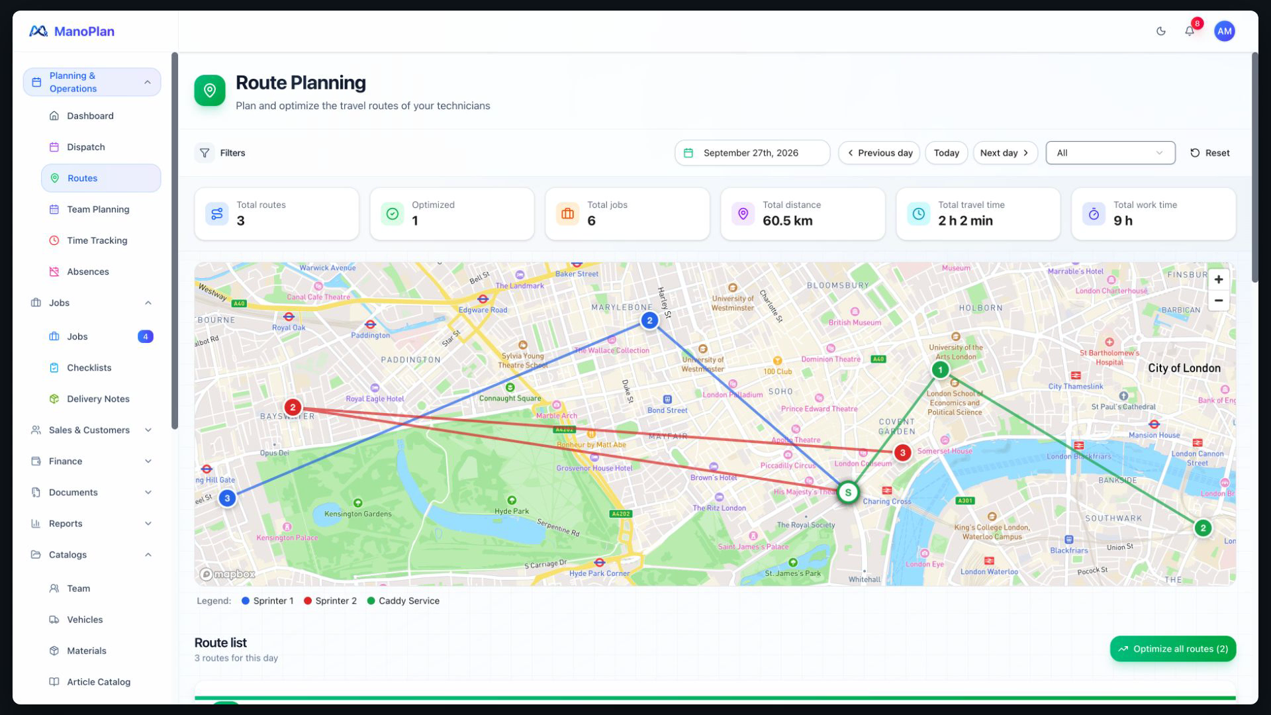Viewport: 1271px width, 715px height.
Task: Open AM user avatar menu
Action: pos(1224,31)
